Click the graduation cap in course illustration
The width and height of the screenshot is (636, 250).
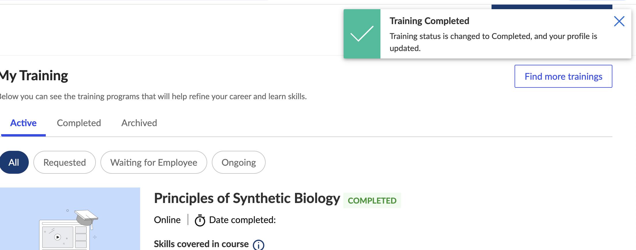(x=86, y=218)
